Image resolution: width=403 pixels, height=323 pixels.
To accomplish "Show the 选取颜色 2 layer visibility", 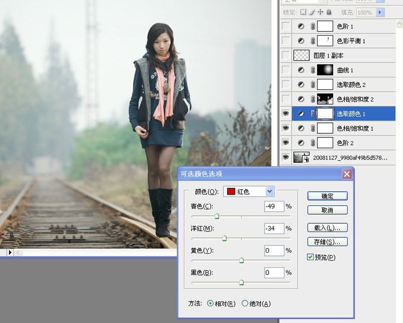I will pyautogui.click(x=286, y=85).
